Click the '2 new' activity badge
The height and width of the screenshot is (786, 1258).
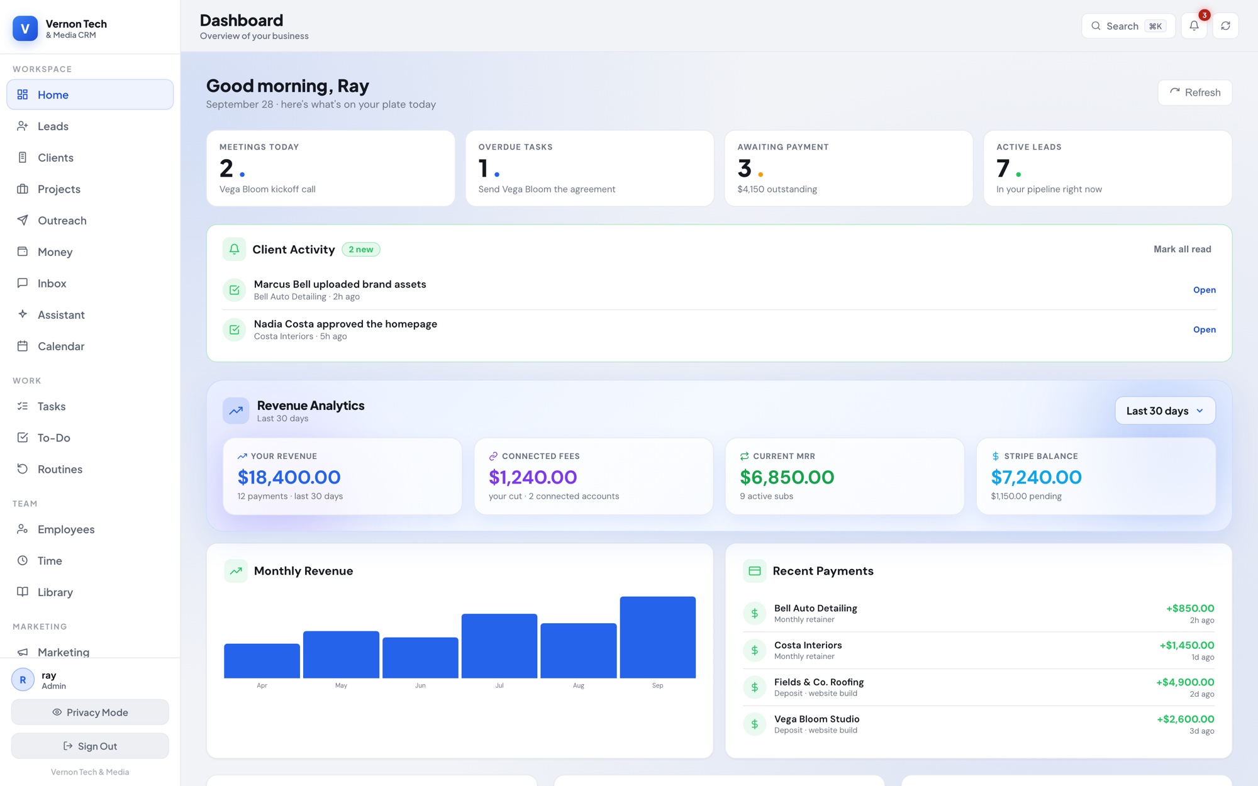(x=361, y=250)
